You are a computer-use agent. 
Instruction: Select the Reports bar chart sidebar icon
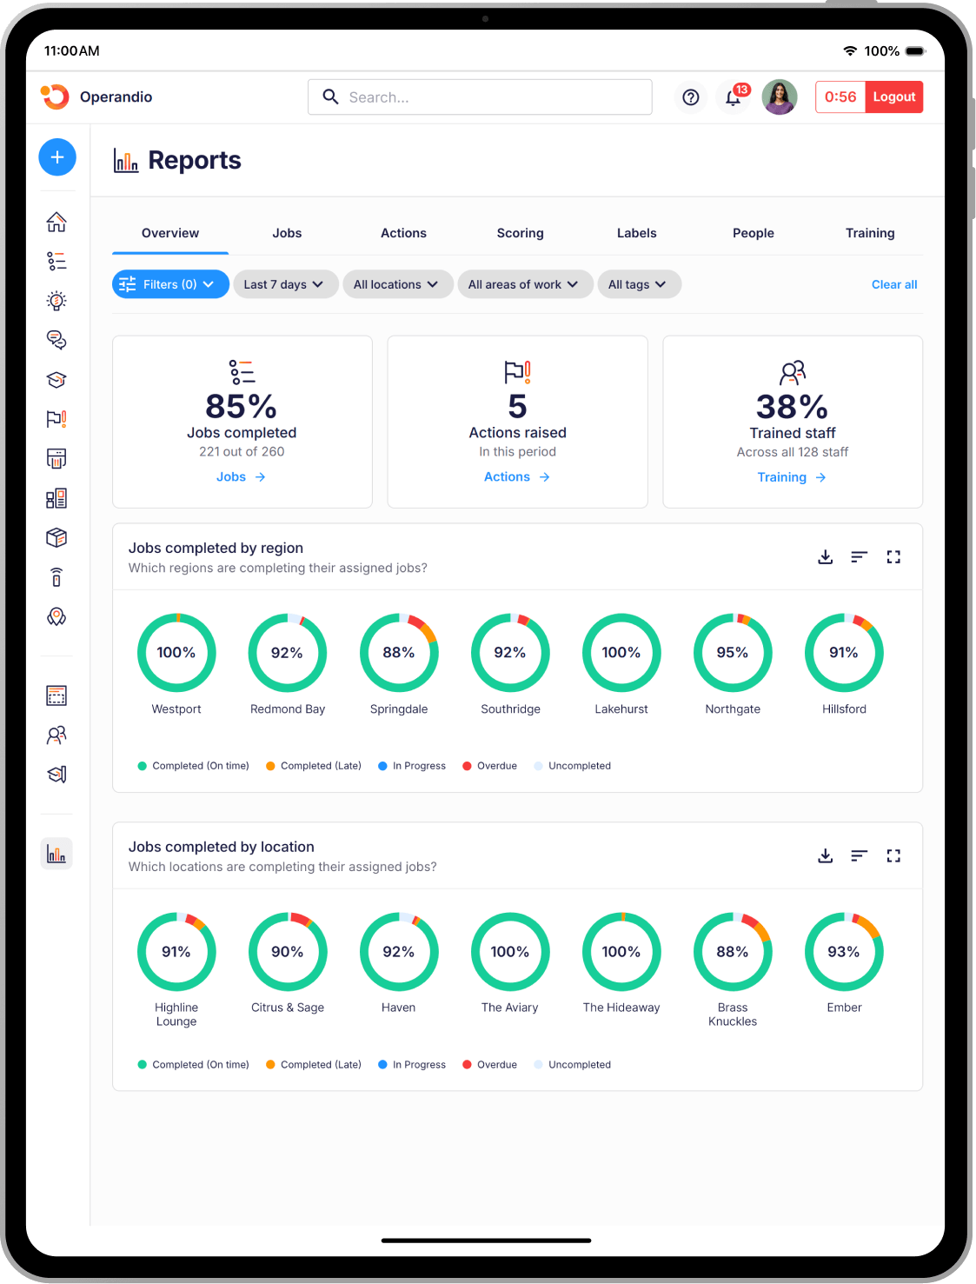tap(56, 854)
